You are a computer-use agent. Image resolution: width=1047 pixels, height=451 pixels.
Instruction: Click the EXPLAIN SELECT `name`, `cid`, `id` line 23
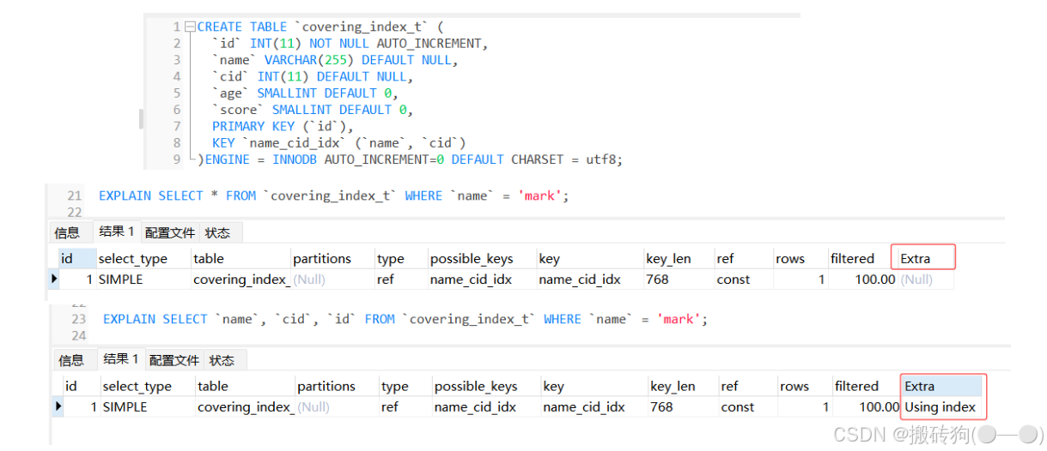pos(405,319)
